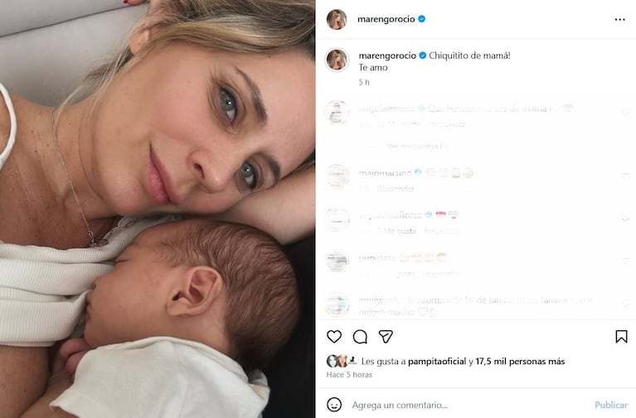The width and height of the screenshot is (636, 418).
Task: Save the post with the bookmark icon
Action: coord(621,337)
